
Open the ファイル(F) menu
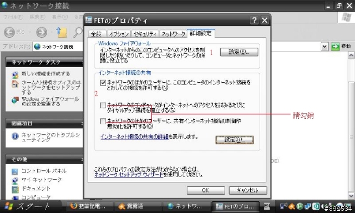pos(13,17)
